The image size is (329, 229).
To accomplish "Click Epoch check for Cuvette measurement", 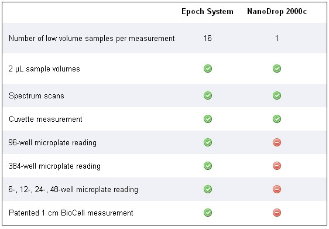I will click(x=208, y=119).
